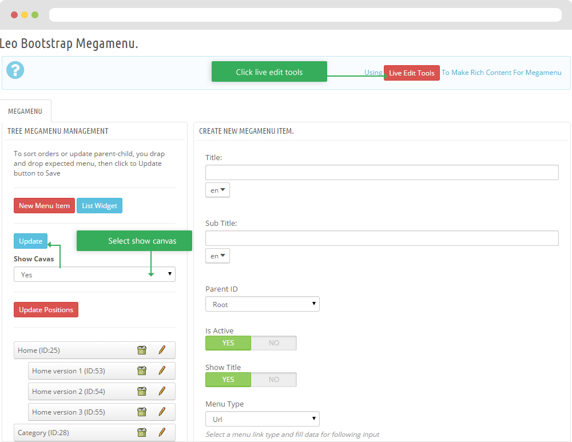
Task: Open the Parent ID Root dropdown
Action: [263, 304]
